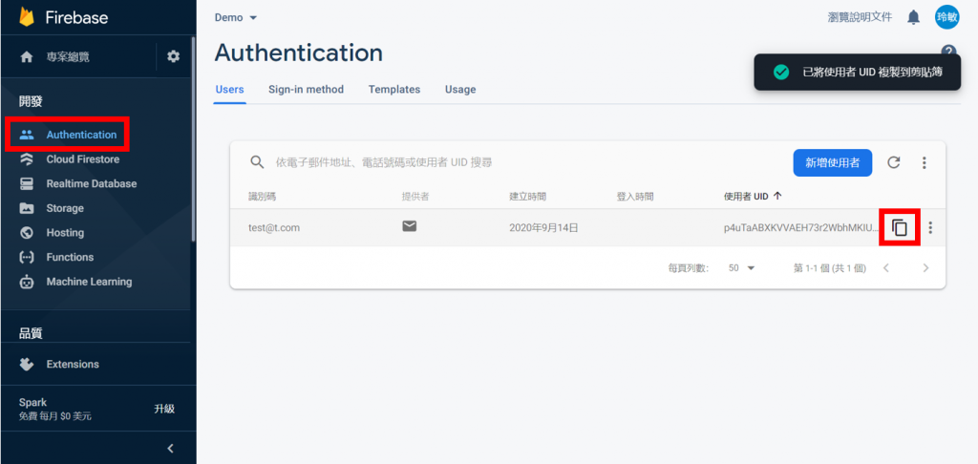Click the 識別碼 column header
Image resolution: width=978 pixels, height=464 pixels.
(x=262, y=196)
